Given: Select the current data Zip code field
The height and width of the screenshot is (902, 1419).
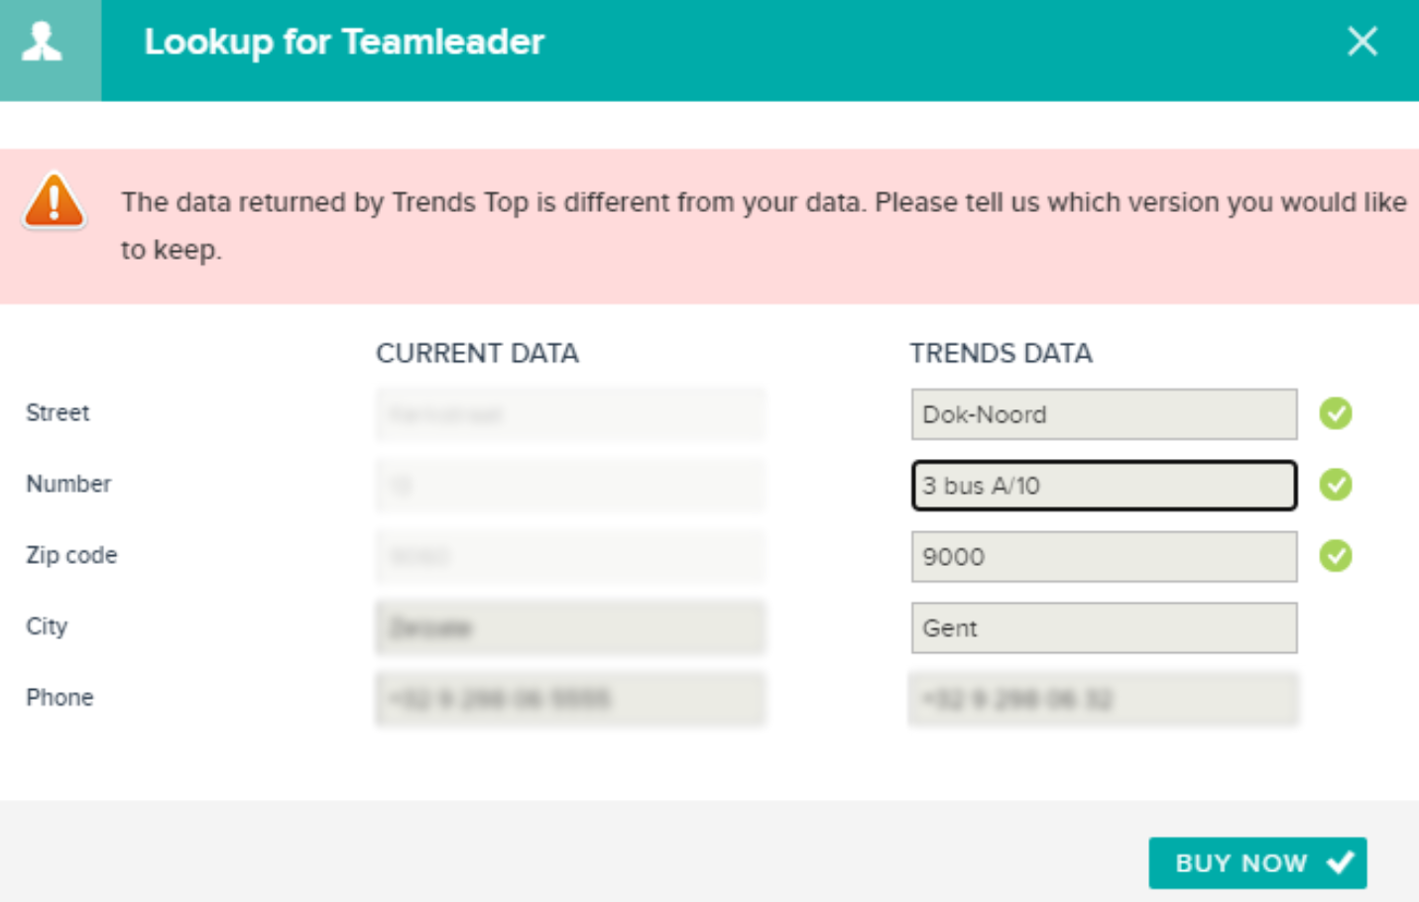Looking at the screenshot, I should [x=570, y=557].
